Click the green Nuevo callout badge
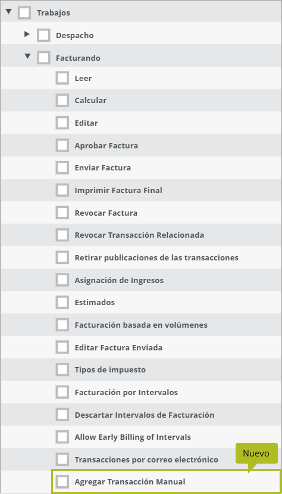Viewport: 282px width, 494px height. coord(256,453)
